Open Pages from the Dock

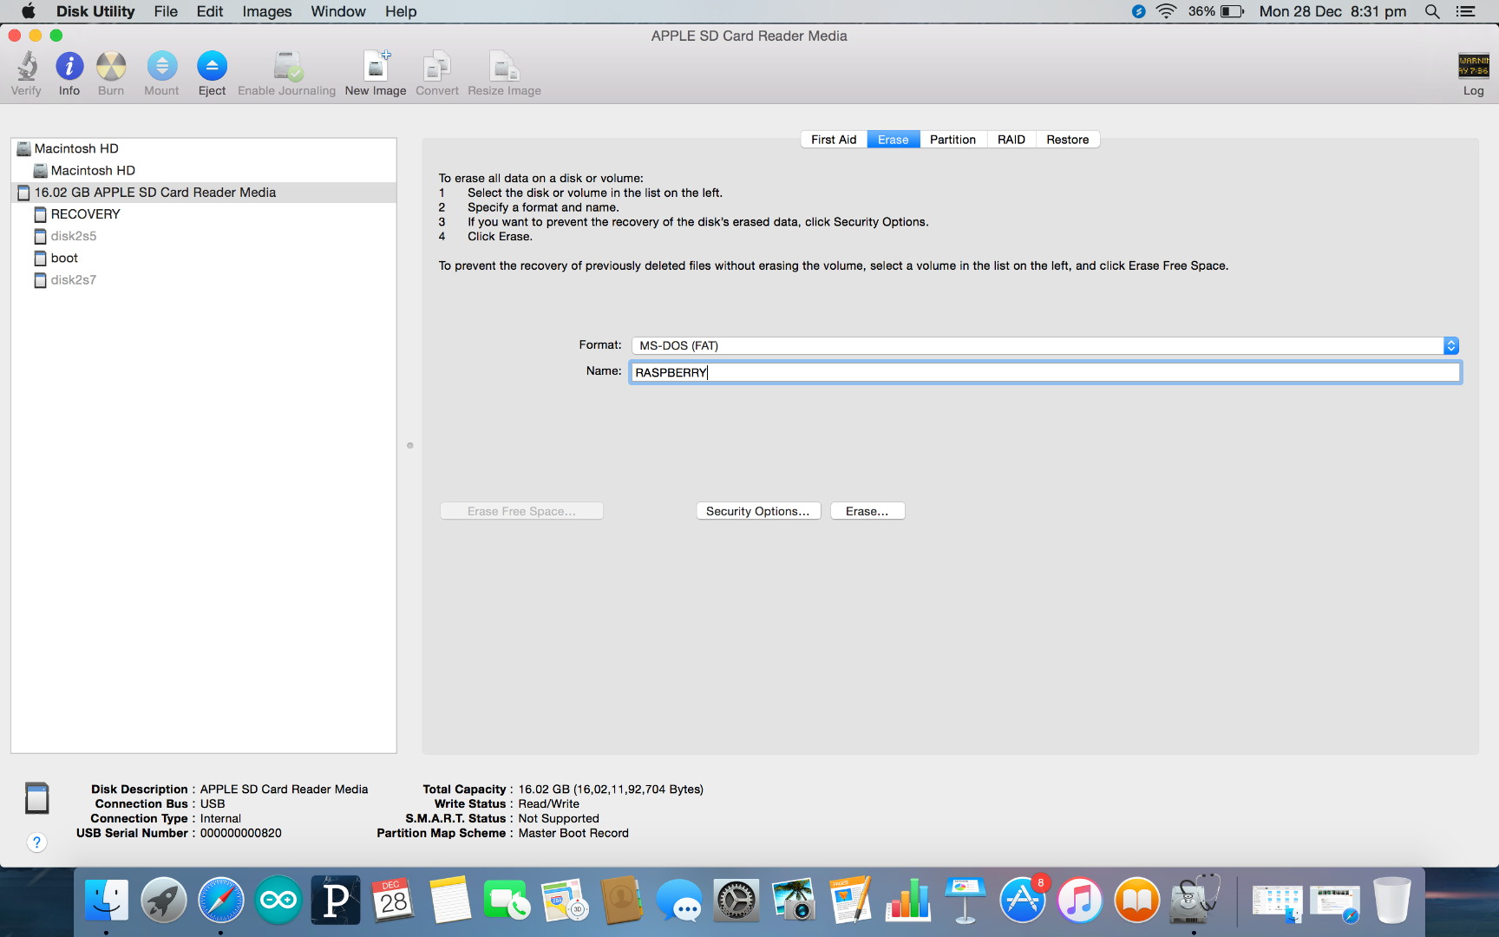coord(851,900)
